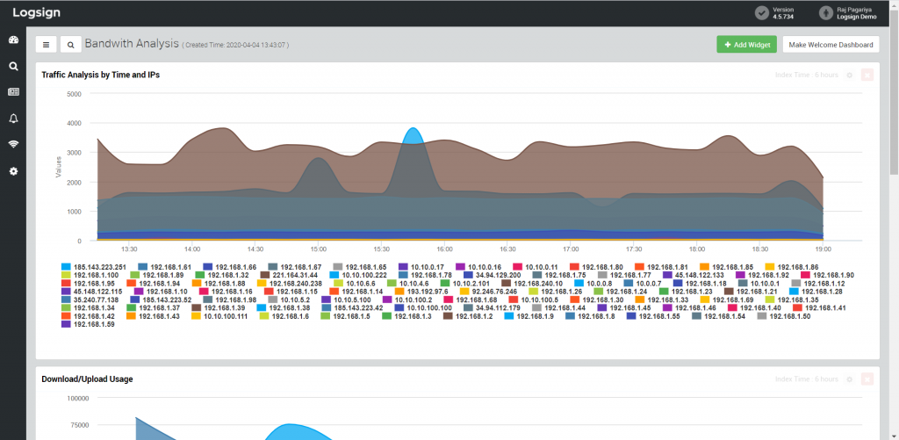Toggle series 45.148.122.133 in legend
The image size is (899, 440).
coord(694,275)
